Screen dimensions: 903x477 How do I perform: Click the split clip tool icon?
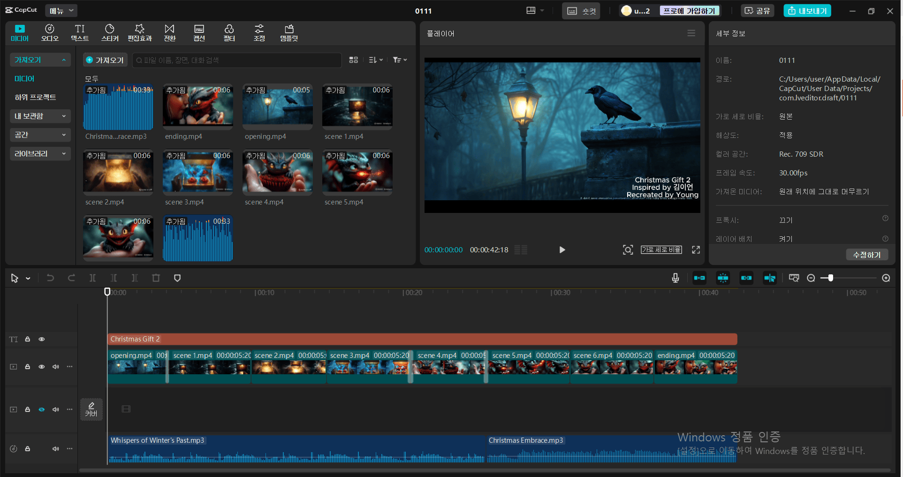coord(92,278)
